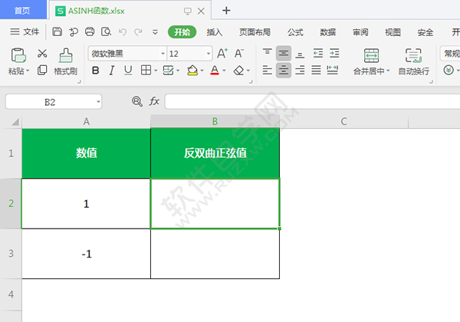Viewport: 460px width, 322px height.
Task: Click the Redo arrow
Action: pyautogui.click(x=138, y=31)
